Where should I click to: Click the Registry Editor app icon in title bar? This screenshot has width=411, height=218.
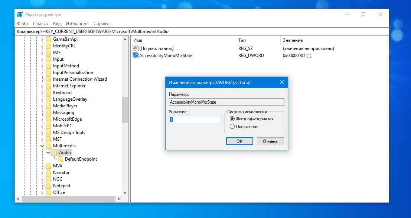[20, 14]
